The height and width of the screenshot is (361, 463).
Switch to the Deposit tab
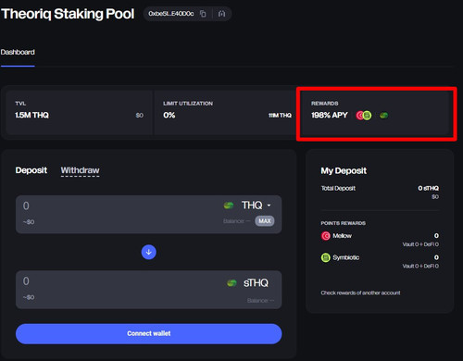[x=31, y=170]
